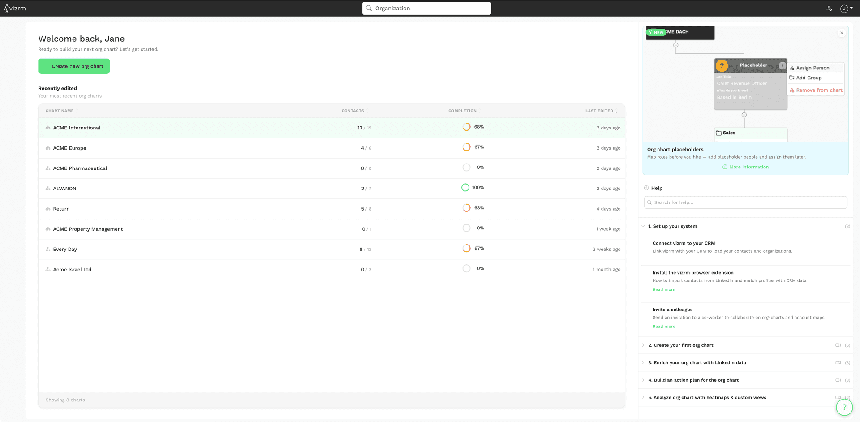Click org chart icon for ACME Europe
The height and width of the screenshot is (422, 860).
point(48,148)
